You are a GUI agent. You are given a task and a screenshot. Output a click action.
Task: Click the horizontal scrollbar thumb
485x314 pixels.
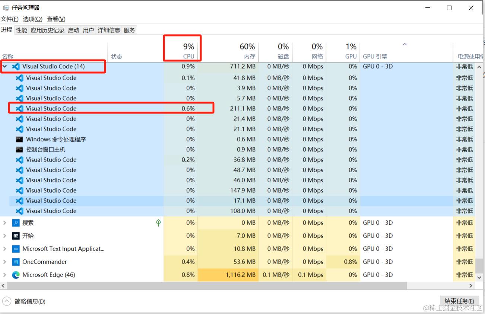click(207, 286)
